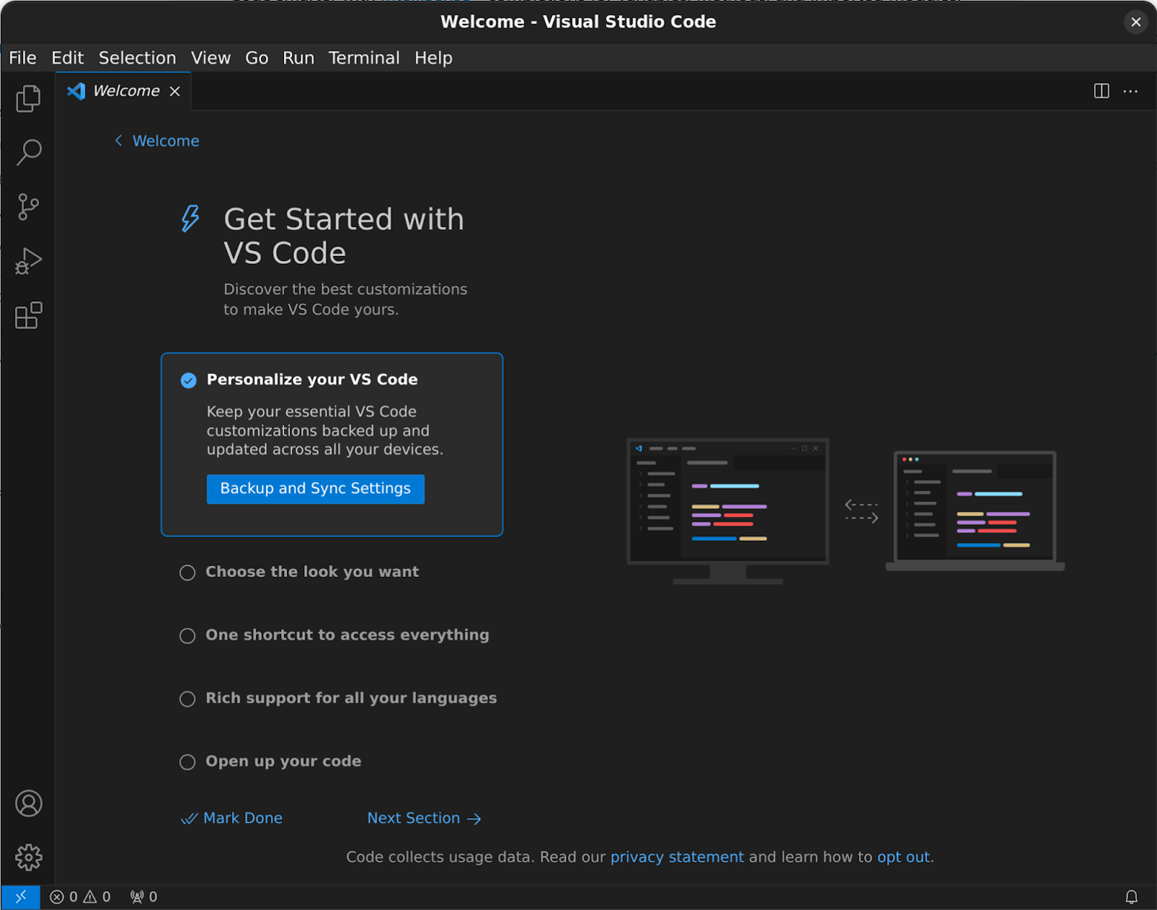Open the Extensions view icon
Screen dimensions: 1157x910
coord(28,315)
